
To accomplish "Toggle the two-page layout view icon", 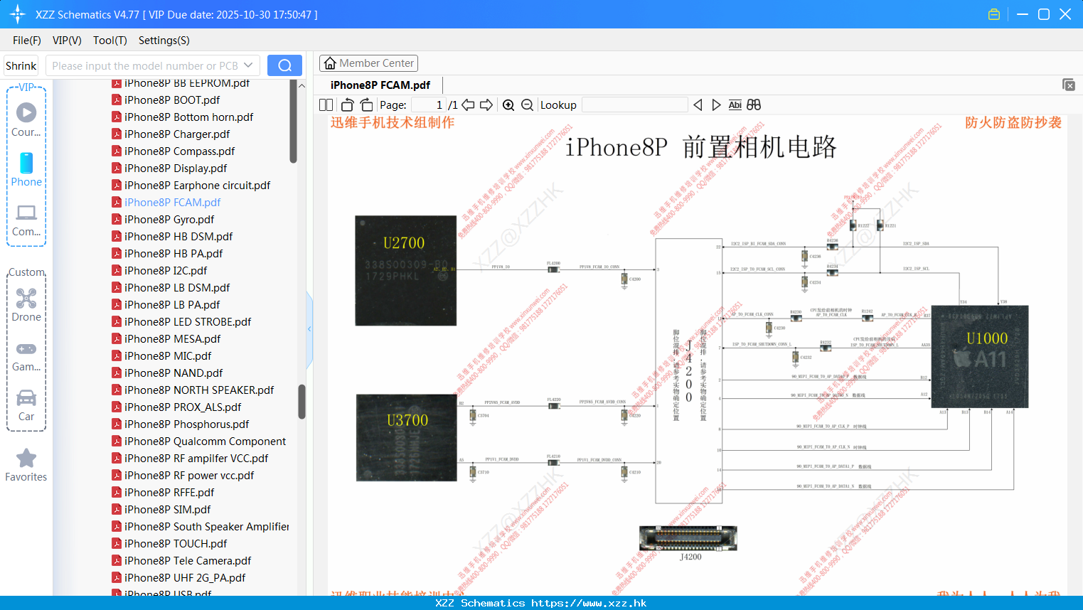I will (x=326, y=105).
